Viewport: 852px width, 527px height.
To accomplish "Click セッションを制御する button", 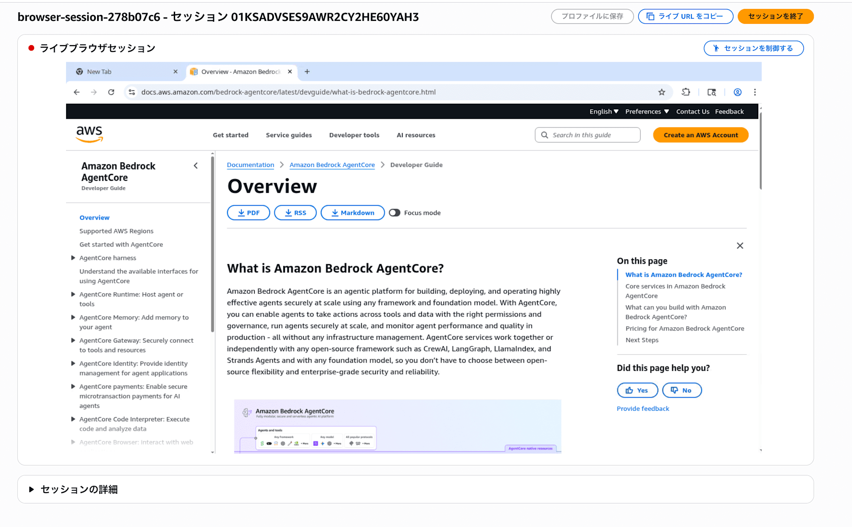I will 753,48.
